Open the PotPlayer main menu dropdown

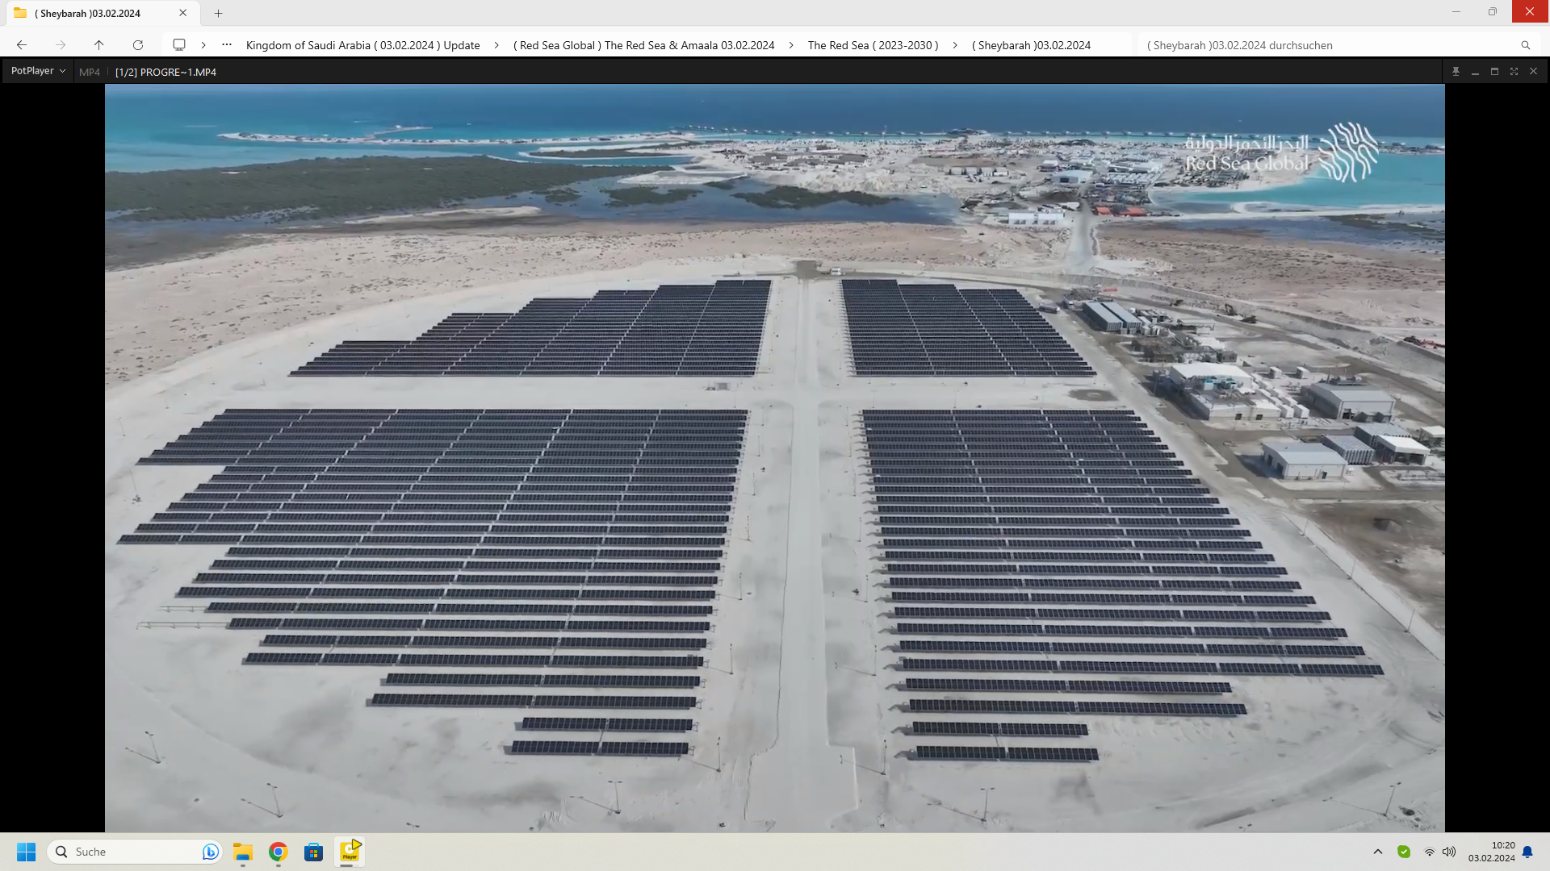[x=38, y=71]
